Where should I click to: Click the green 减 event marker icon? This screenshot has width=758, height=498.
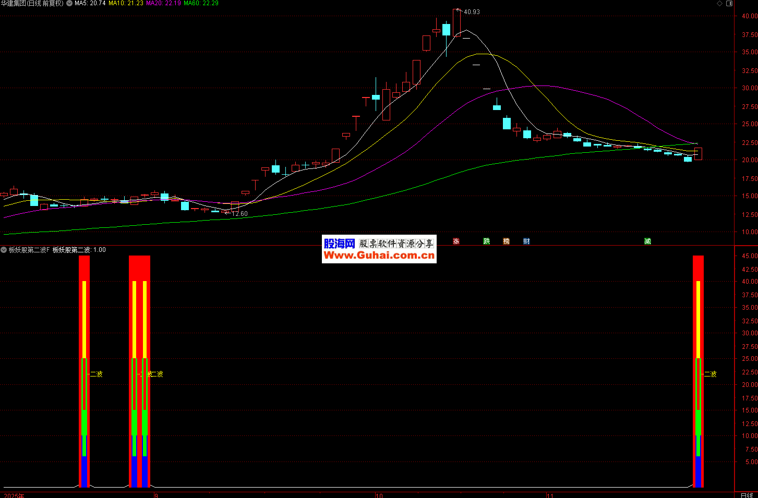coord(647,241)
